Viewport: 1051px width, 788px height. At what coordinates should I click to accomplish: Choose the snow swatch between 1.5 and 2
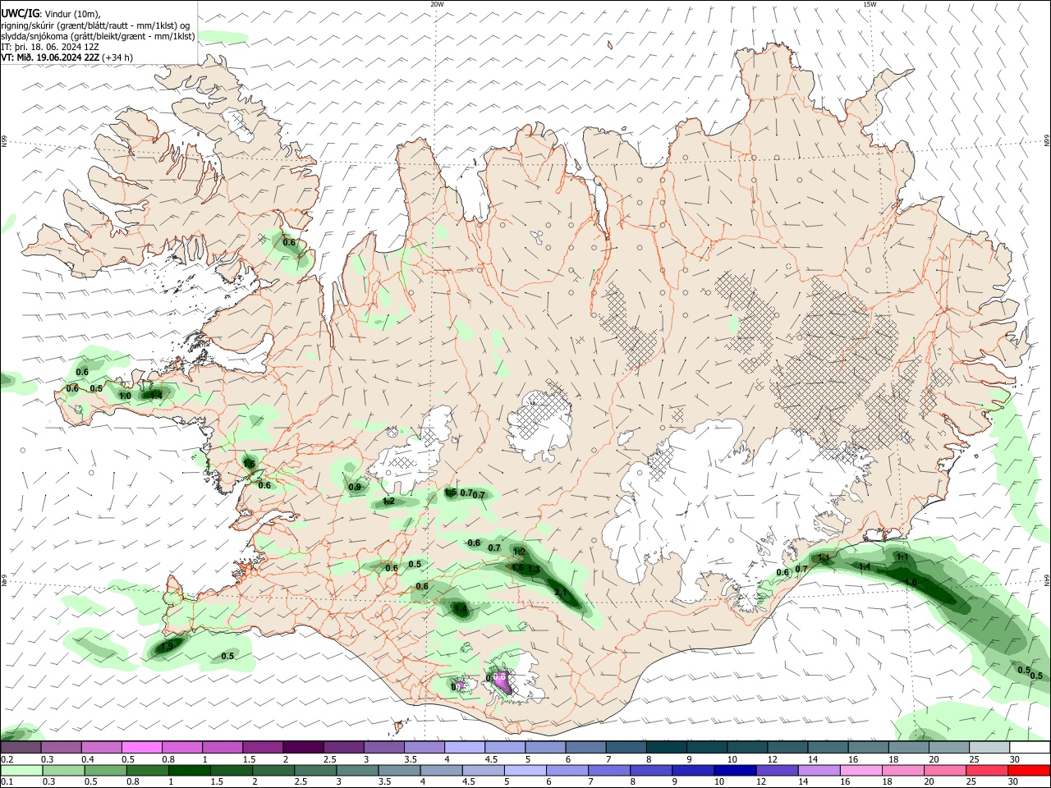pyautogui.click(x=262, y=748)
